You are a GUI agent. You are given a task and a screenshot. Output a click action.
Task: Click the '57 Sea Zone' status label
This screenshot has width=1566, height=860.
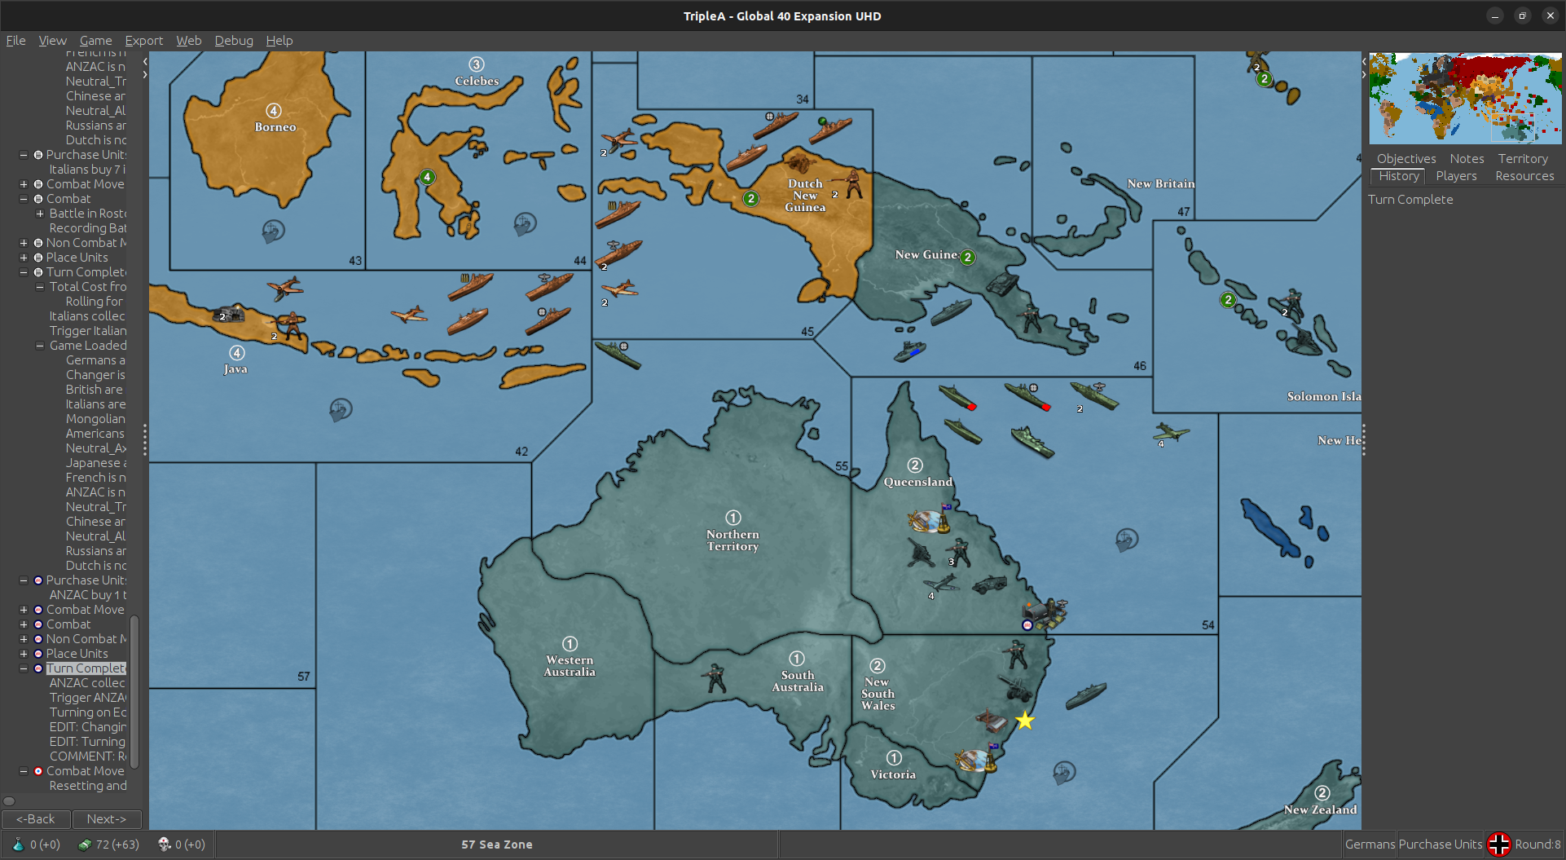pyautogui.click(x=497, y=845)
